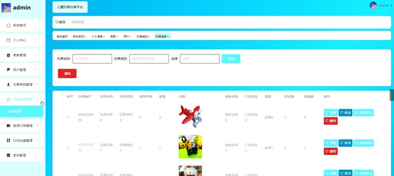Screen dimensions: 394x176
Task: Switch to the 商家 tab
Action: click(113, 37)
